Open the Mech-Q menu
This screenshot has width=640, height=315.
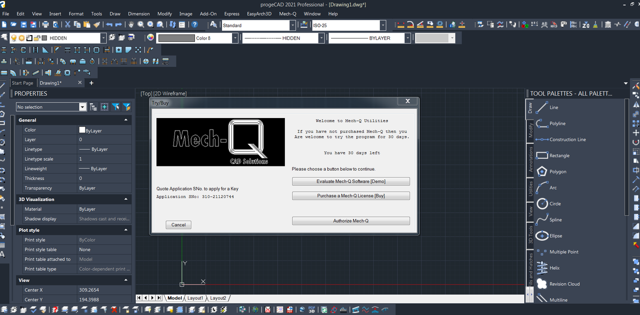(x=287, y=14)
